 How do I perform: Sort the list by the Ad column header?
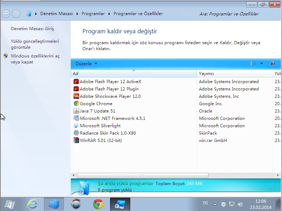click(x=133, y=74)
